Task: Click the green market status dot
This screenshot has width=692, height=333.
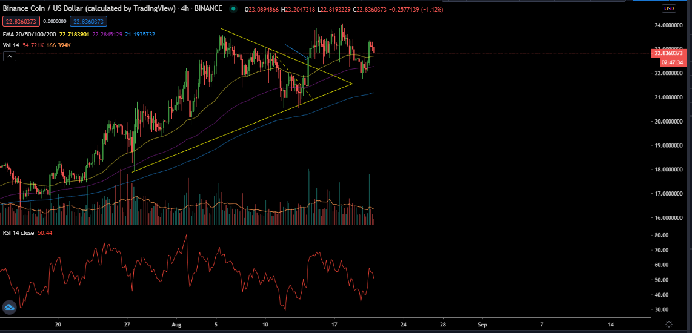Action: click(x=233, y=9)
